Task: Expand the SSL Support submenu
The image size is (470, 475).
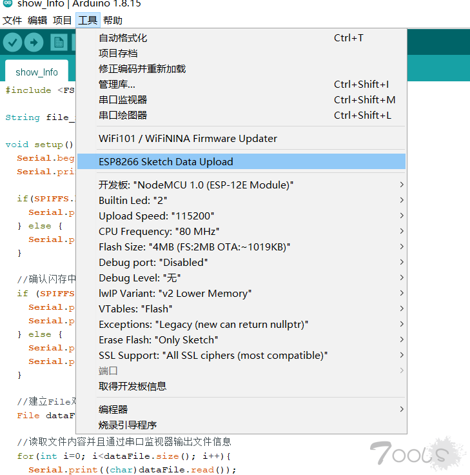Action: click(x=241, y=355)
